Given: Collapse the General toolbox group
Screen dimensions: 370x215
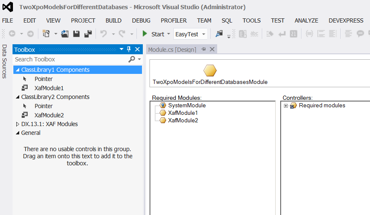Looking at the screenshot, I should pyautogui.click(x=18, y=133).
